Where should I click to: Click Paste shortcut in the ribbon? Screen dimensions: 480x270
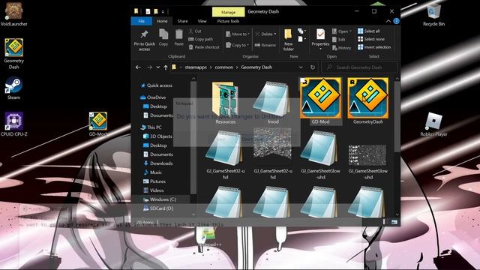(204, 47)
